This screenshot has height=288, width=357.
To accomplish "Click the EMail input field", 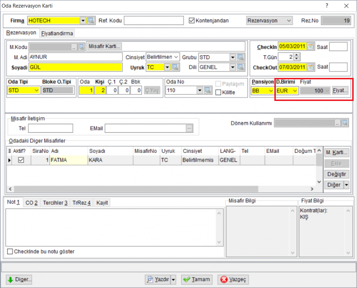I will [x=146, y=128].
